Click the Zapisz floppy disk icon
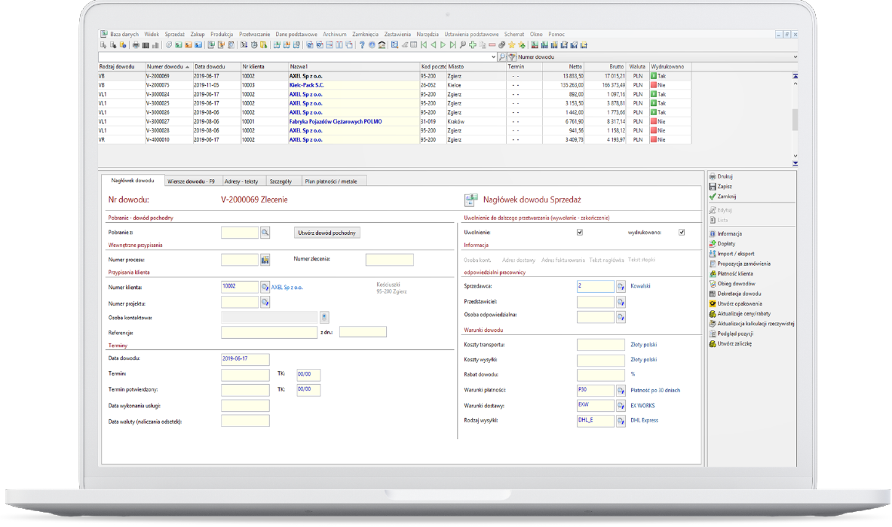This screenshot has height=527, width=892. (712, 186)
